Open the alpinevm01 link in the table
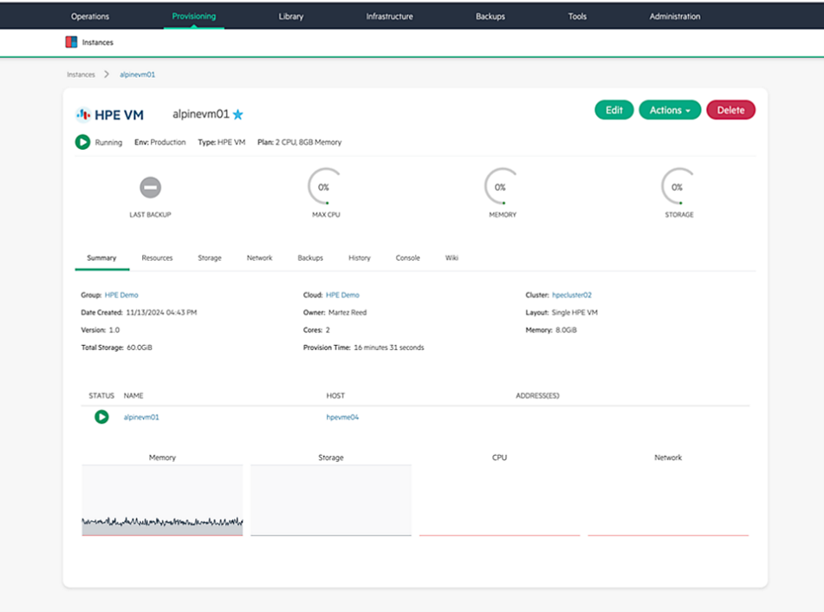The height and width of the screenshot is (612, 824). pyautogui.click(x=141, y=417)
